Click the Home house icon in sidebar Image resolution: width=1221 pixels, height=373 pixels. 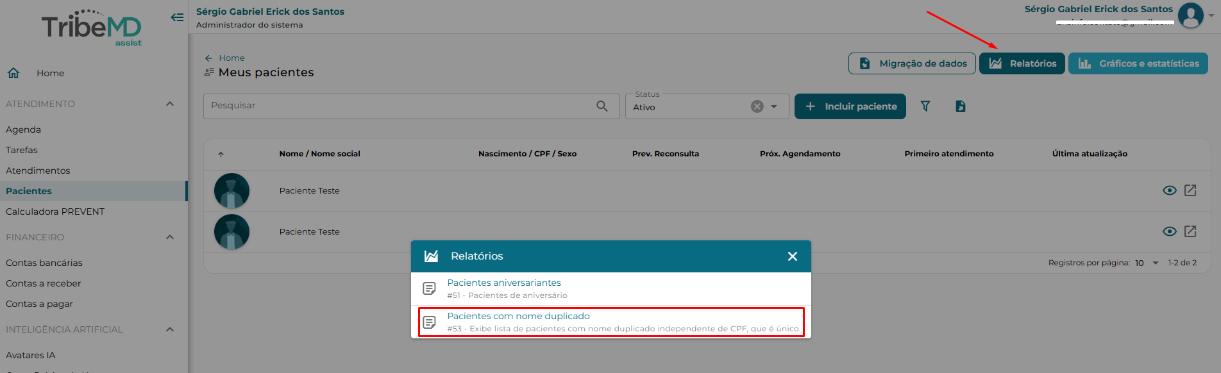tap(13, 73)
